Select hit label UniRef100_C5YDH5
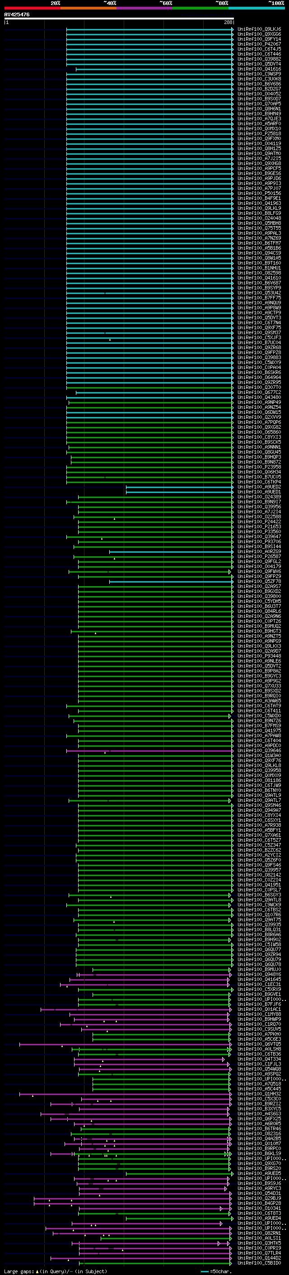This screenshot has height=1275, width=289. (x=259, y=601)
